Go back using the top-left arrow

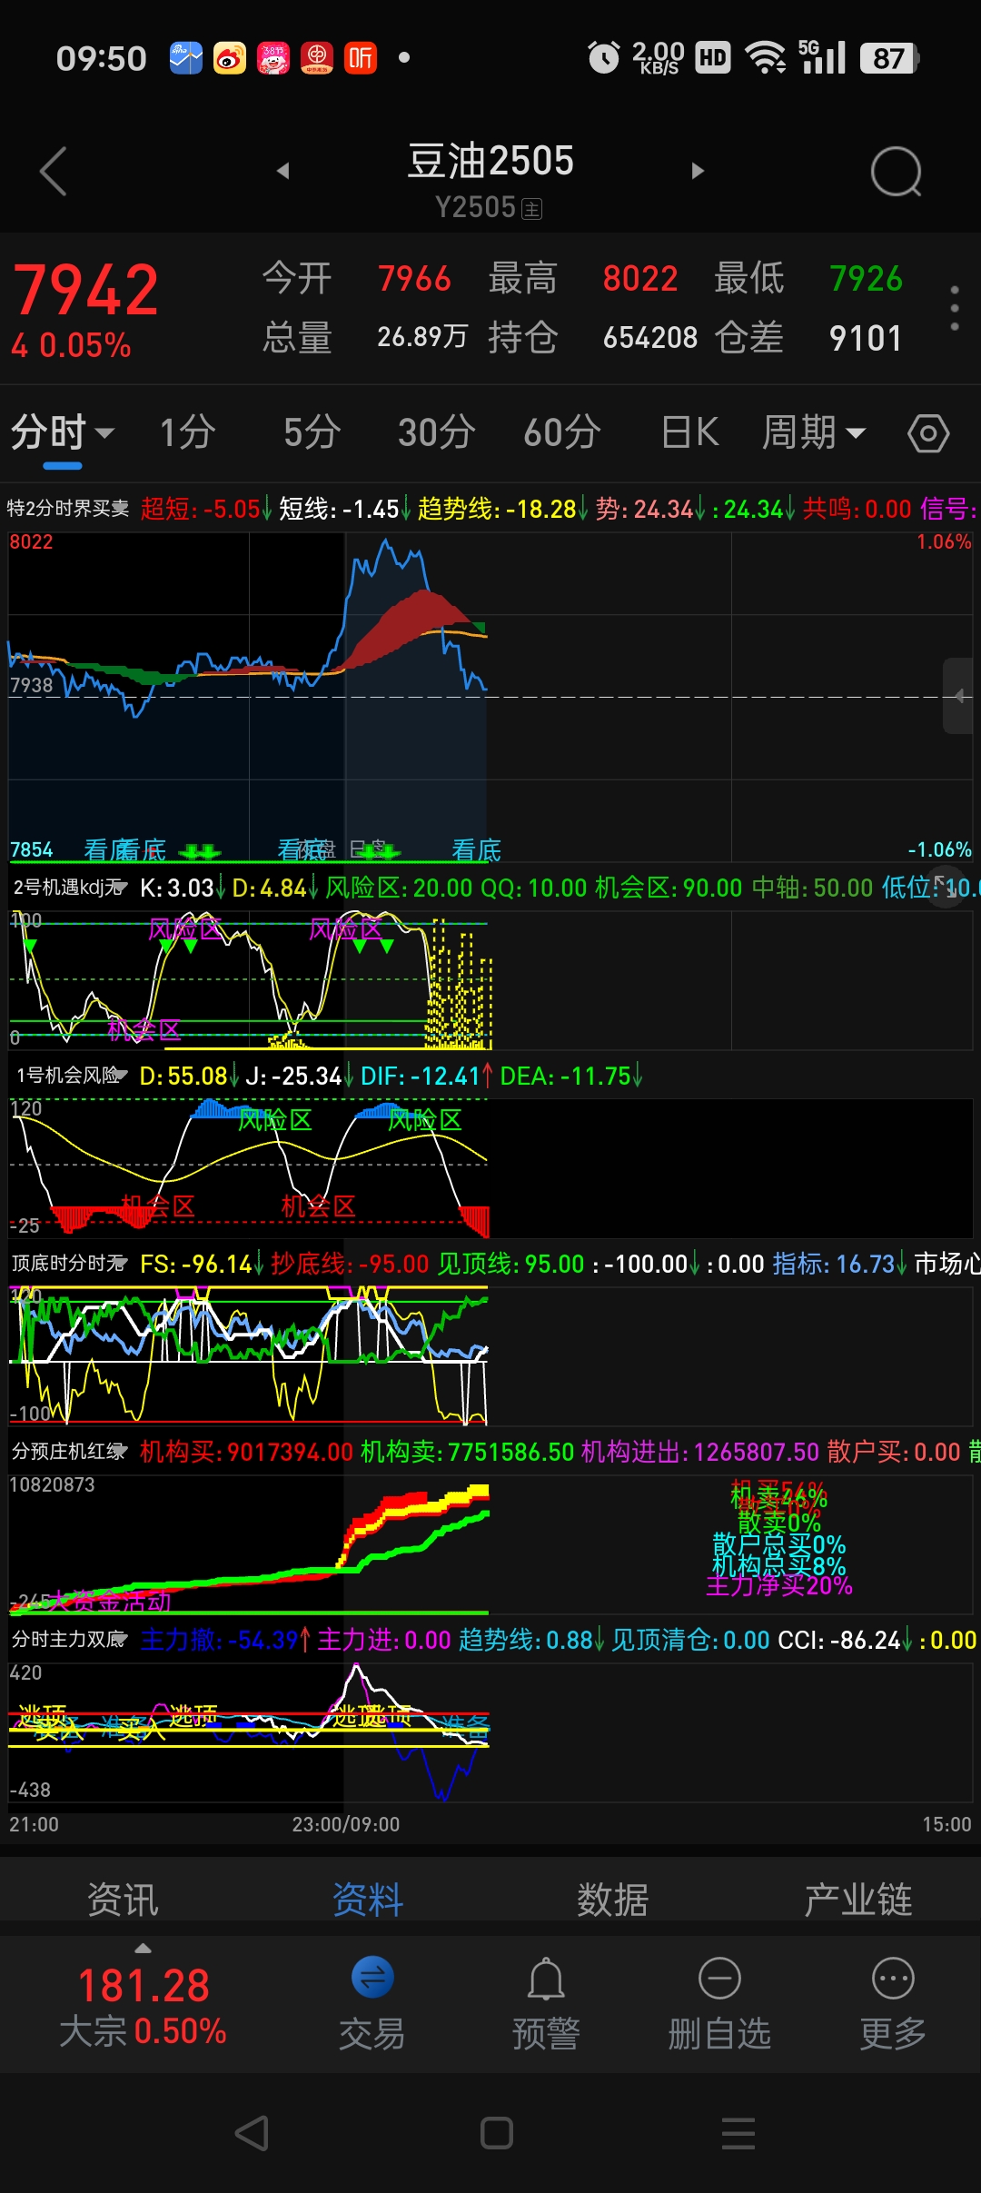54,171
